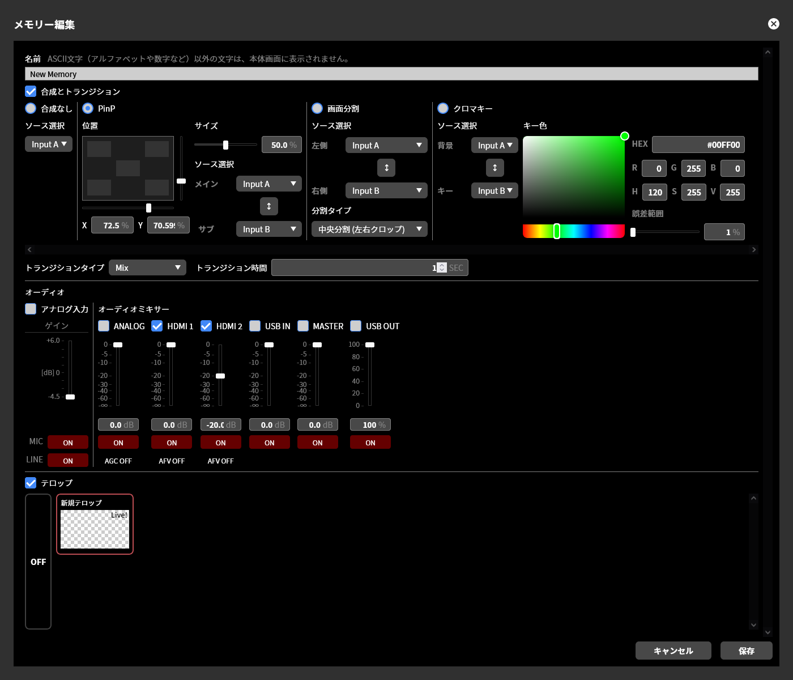Image resolution: width=793 pixels, height=680 pixels.
Task: Select the split-screen radio option
Action: pos(317,108)
